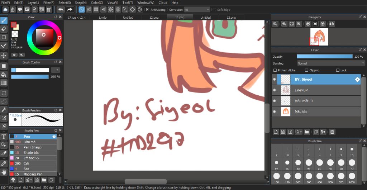The height and width of the screenshot is (190, 367).
Task: Select the Eraser tool
Action: coord(4,29)
